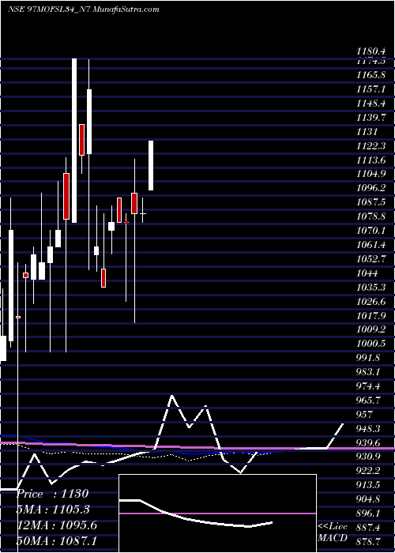Click the 887.4 price axis label

369,528
